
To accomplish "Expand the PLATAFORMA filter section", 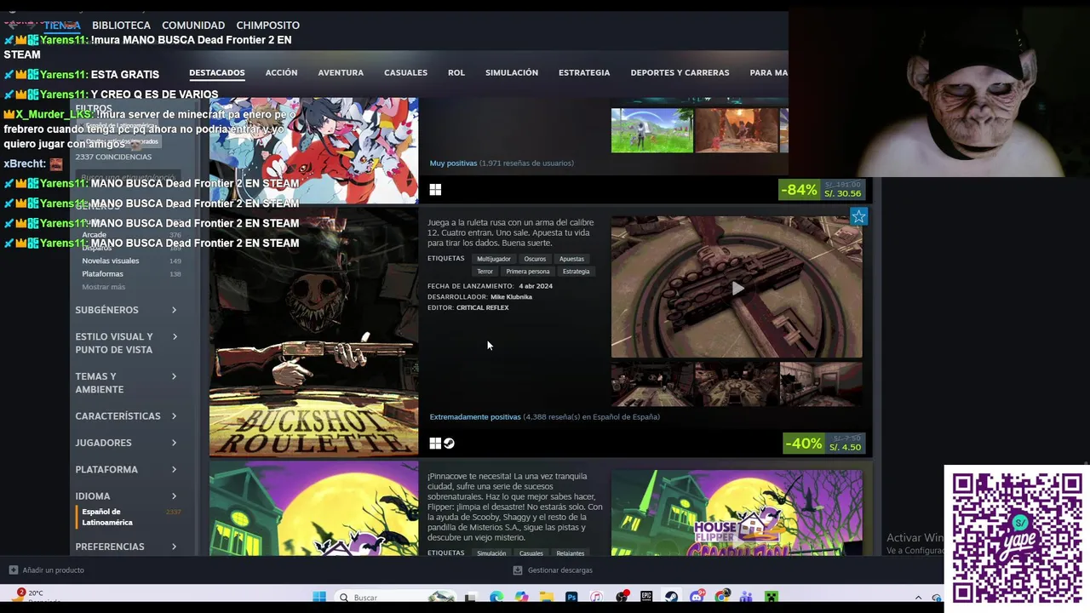I will pos(126,469).
